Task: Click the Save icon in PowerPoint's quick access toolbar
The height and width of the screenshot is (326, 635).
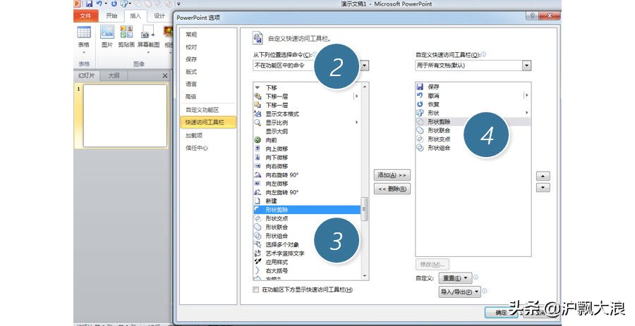Action: [89, 4]
